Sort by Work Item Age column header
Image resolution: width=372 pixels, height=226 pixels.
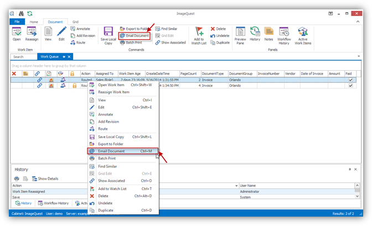pos(131,73)
